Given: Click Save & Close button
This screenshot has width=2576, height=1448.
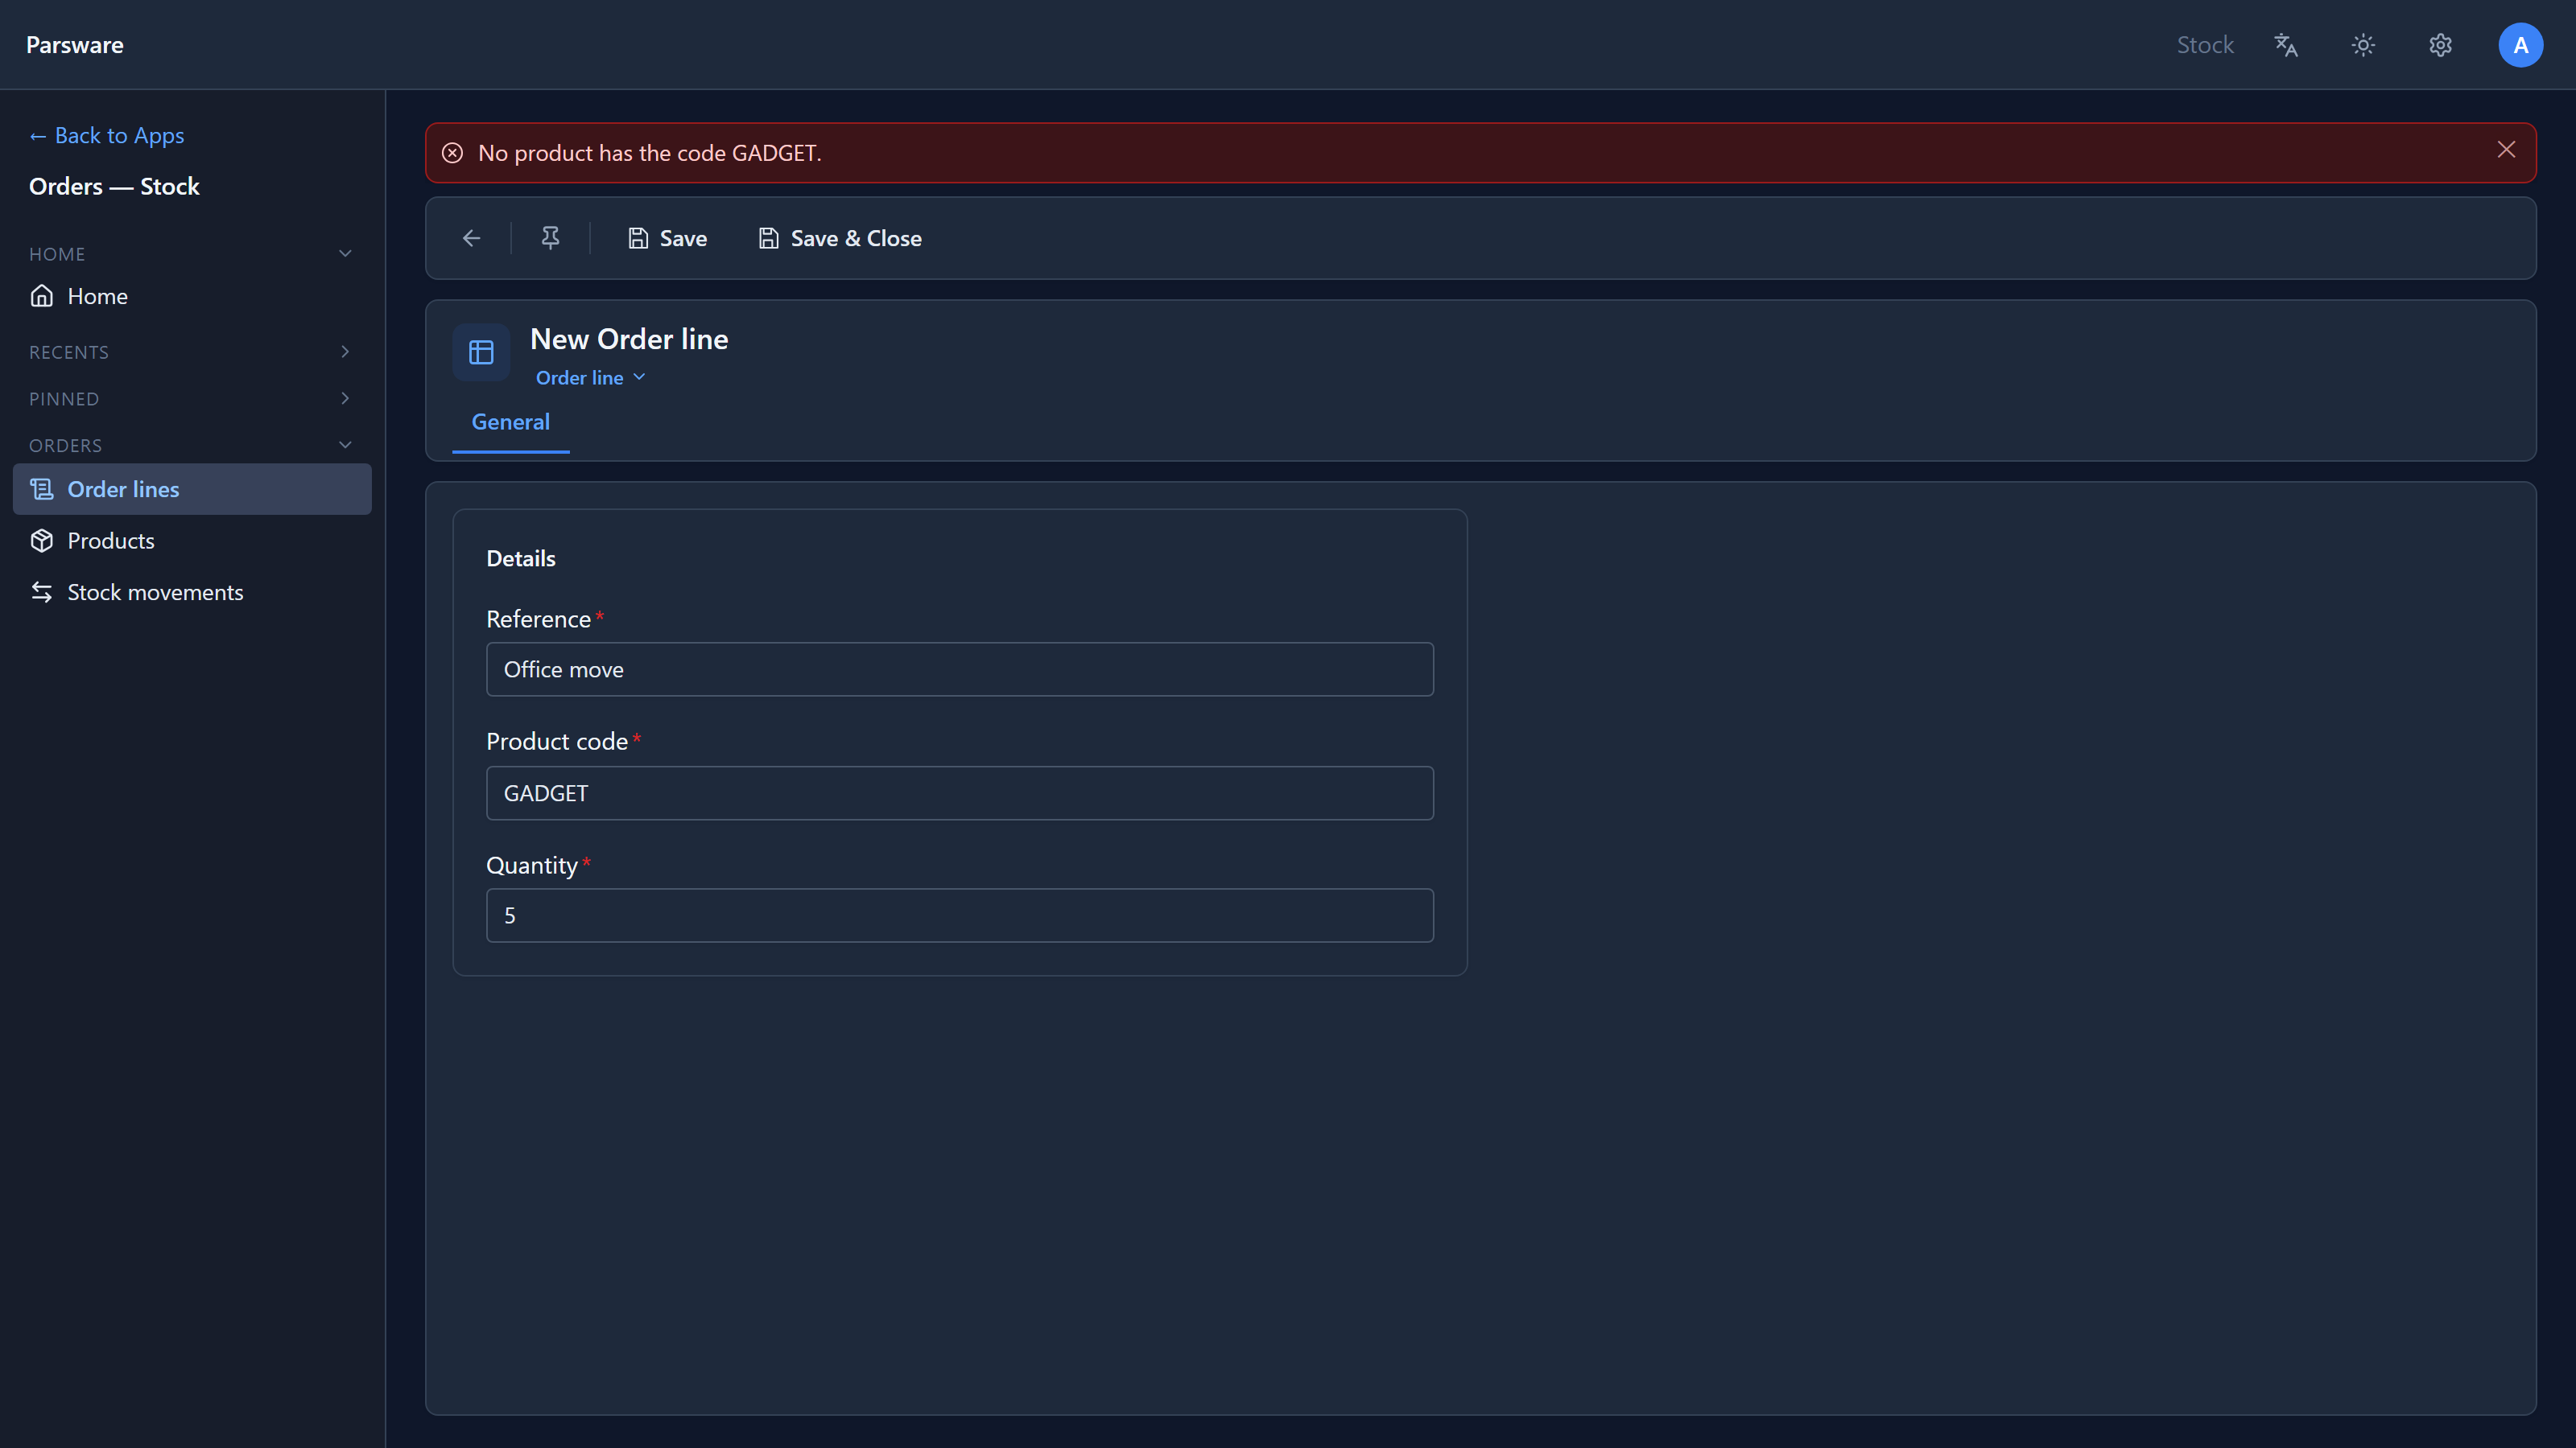Looking at the screenshot, I should pos(840,238).
